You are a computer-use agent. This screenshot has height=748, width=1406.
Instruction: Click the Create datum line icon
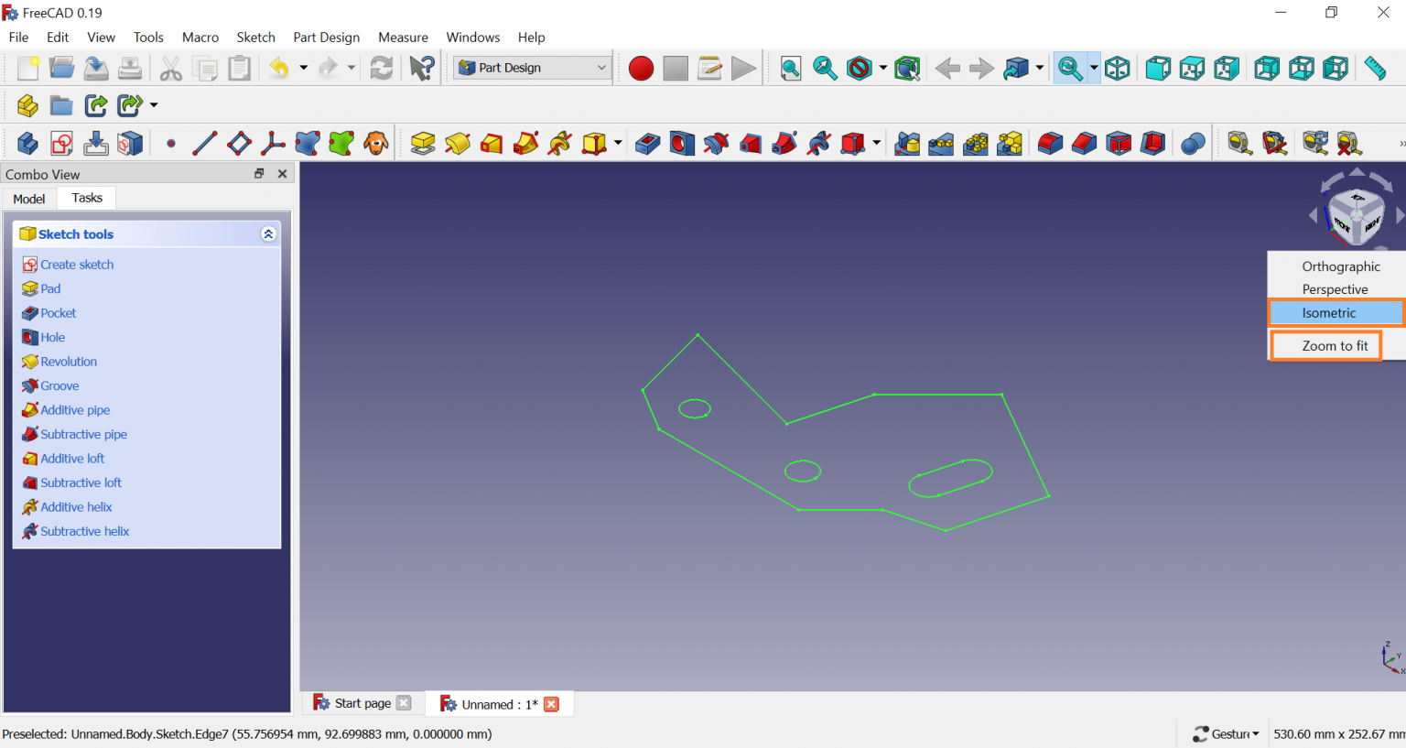point(205,144)
